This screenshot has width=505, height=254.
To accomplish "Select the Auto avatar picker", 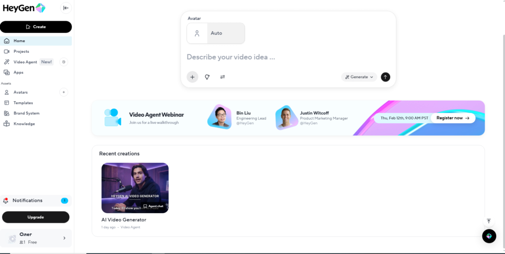I will [216, 33].
